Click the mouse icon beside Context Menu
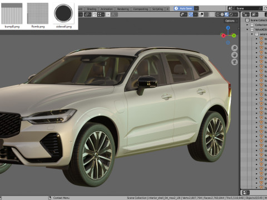Viewport: 267px width, 200px height. pyautogui.click(x=50, y=198)
